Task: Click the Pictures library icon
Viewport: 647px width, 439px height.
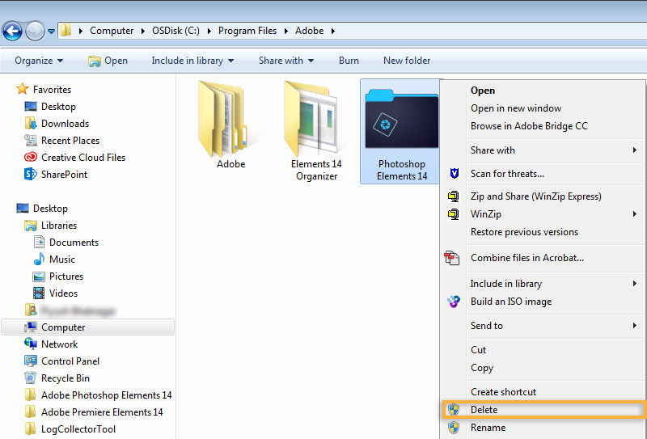Action: pyautogui.click(x=39, y=276)
